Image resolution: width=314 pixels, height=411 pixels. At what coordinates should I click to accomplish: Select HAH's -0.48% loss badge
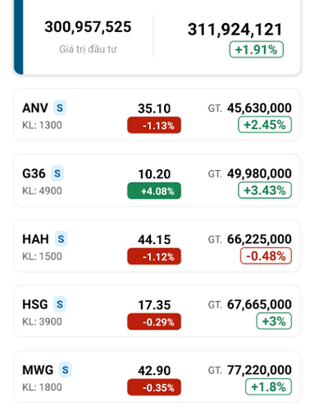click(266, 256)
